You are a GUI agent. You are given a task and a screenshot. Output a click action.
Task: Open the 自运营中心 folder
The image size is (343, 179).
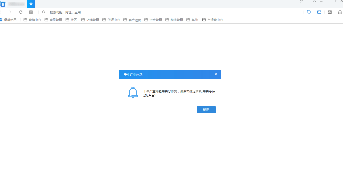[x=213, y=20]
